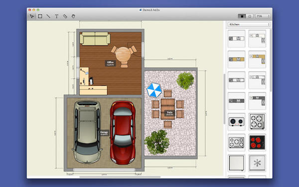299x187 pixels.
Task: Click the Office room label
Action: [x=110, y=63]
